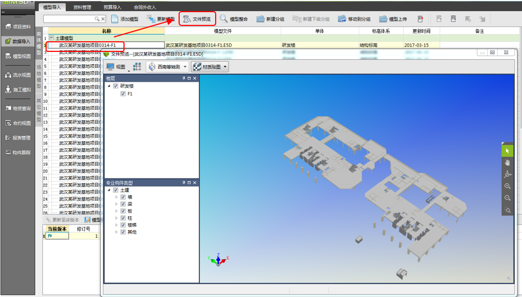Image resolution: width=522 pixels, height=297 pixels.
Task: Click the grid/axis network icon in preview toolbar
Action: pyautogui.click(x=137, y=67)
